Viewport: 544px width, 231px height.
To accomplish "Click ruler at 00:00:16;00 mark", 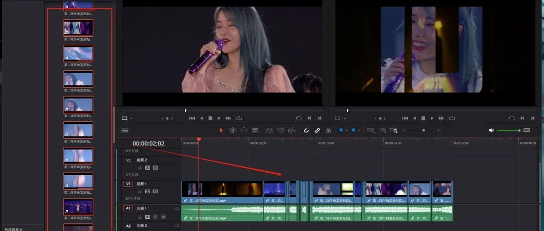I will coord(326,143).
